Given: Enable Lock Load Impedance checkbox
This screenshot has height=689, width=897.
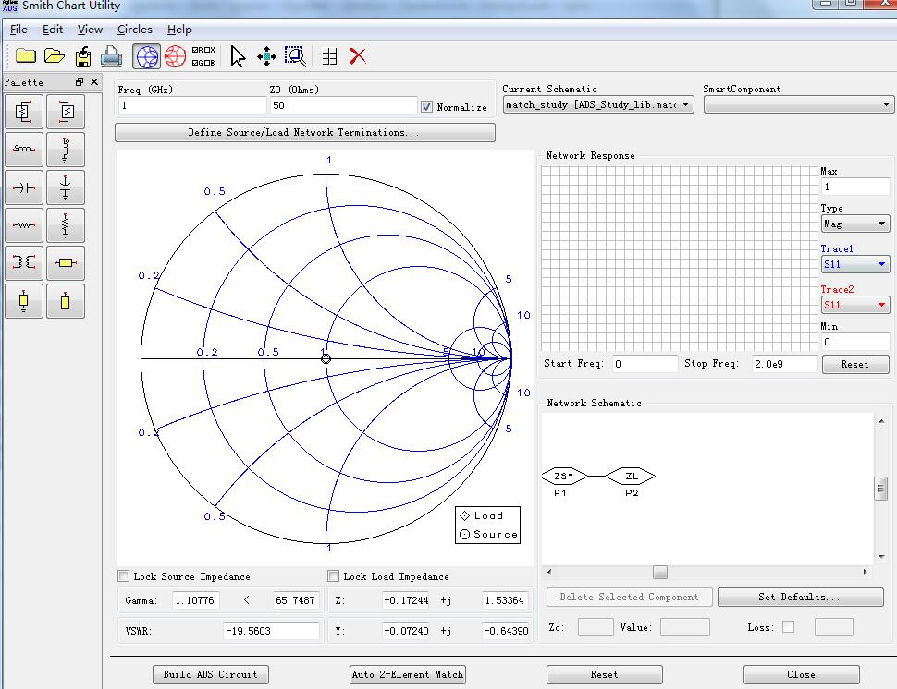Looking at the screenshot, I should click(x=334, y=576).
